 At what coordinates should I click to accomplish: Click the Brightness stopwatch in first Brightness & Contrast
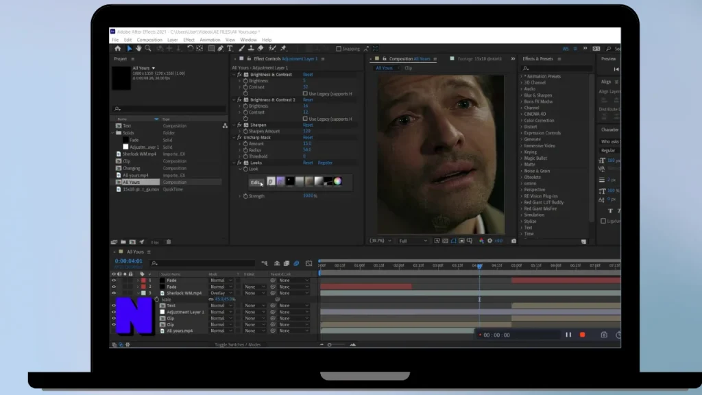(245, 81)
